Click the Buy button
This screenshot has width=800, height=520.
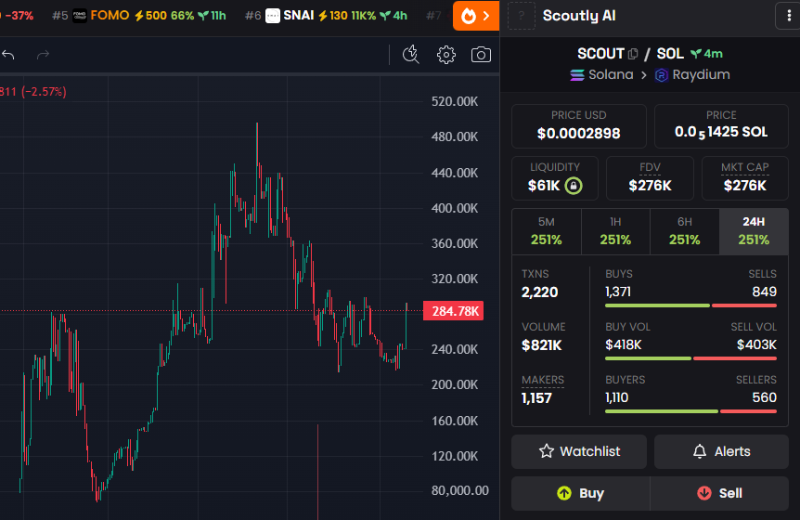(x=581, y=493)
